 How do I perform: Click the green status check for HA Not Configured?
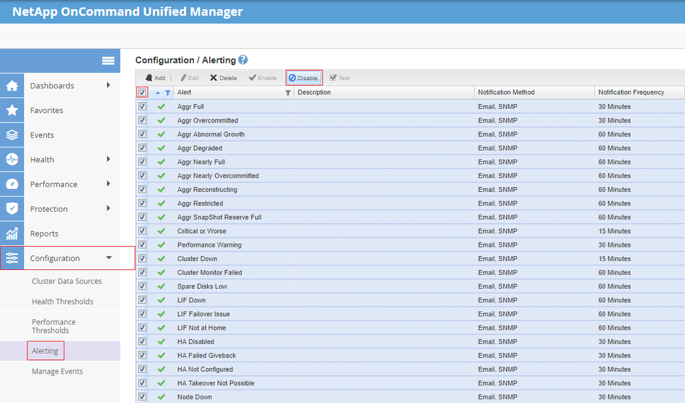(161, 369)
